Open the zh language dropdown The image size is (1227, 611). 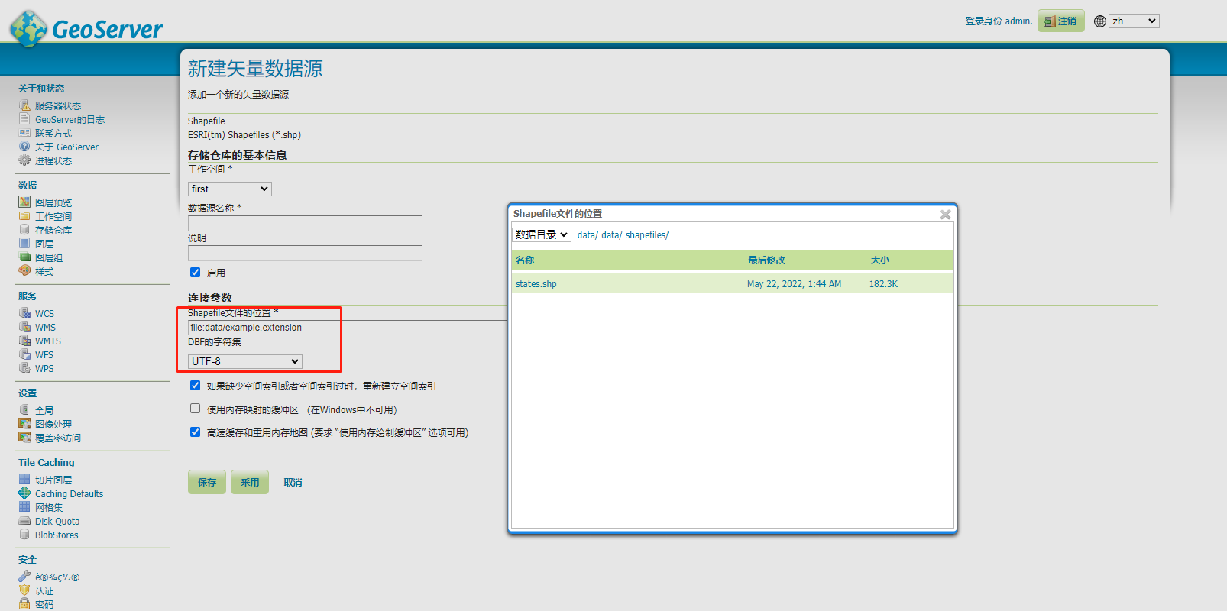[x=1135, y=21]
